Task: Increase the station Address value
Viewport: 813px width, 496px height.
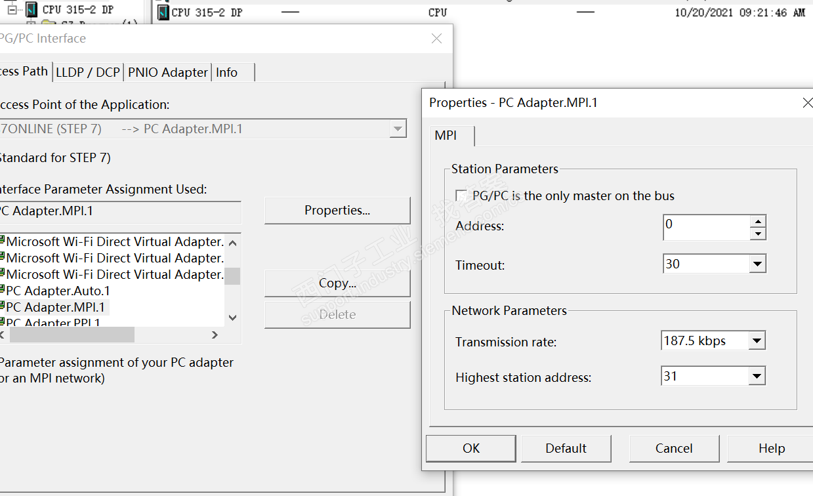Action: click(758, 222)
